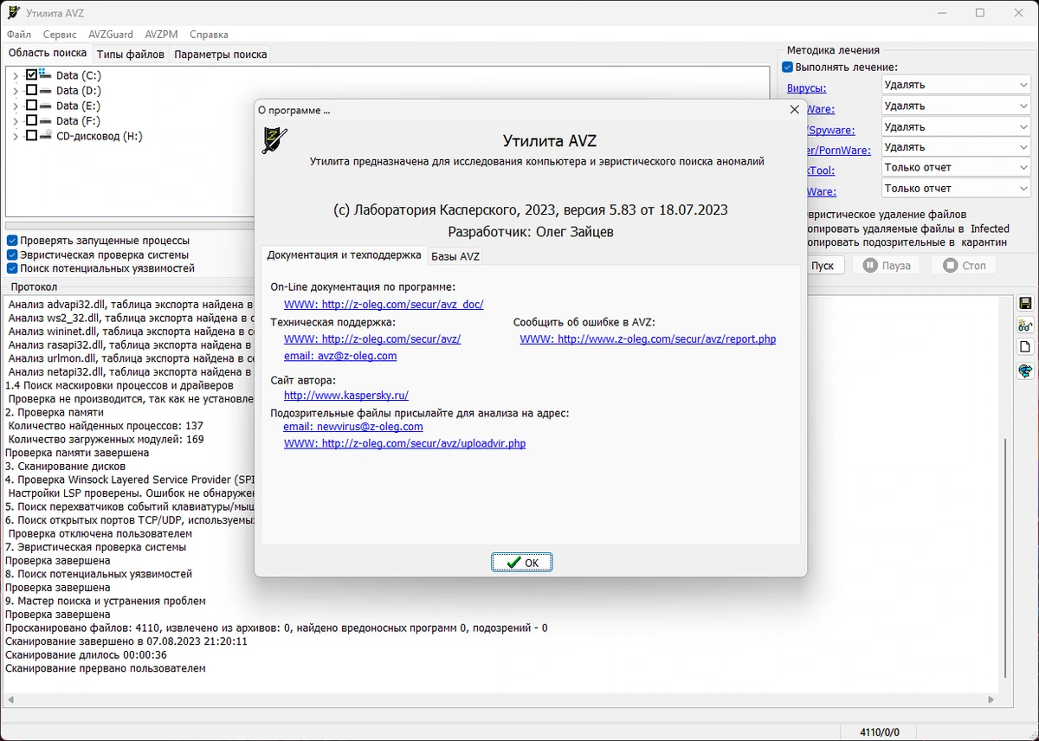Click the globe with arrows icon
1039x741 pixels.
pyautogui.click(x=1025, y=370)
